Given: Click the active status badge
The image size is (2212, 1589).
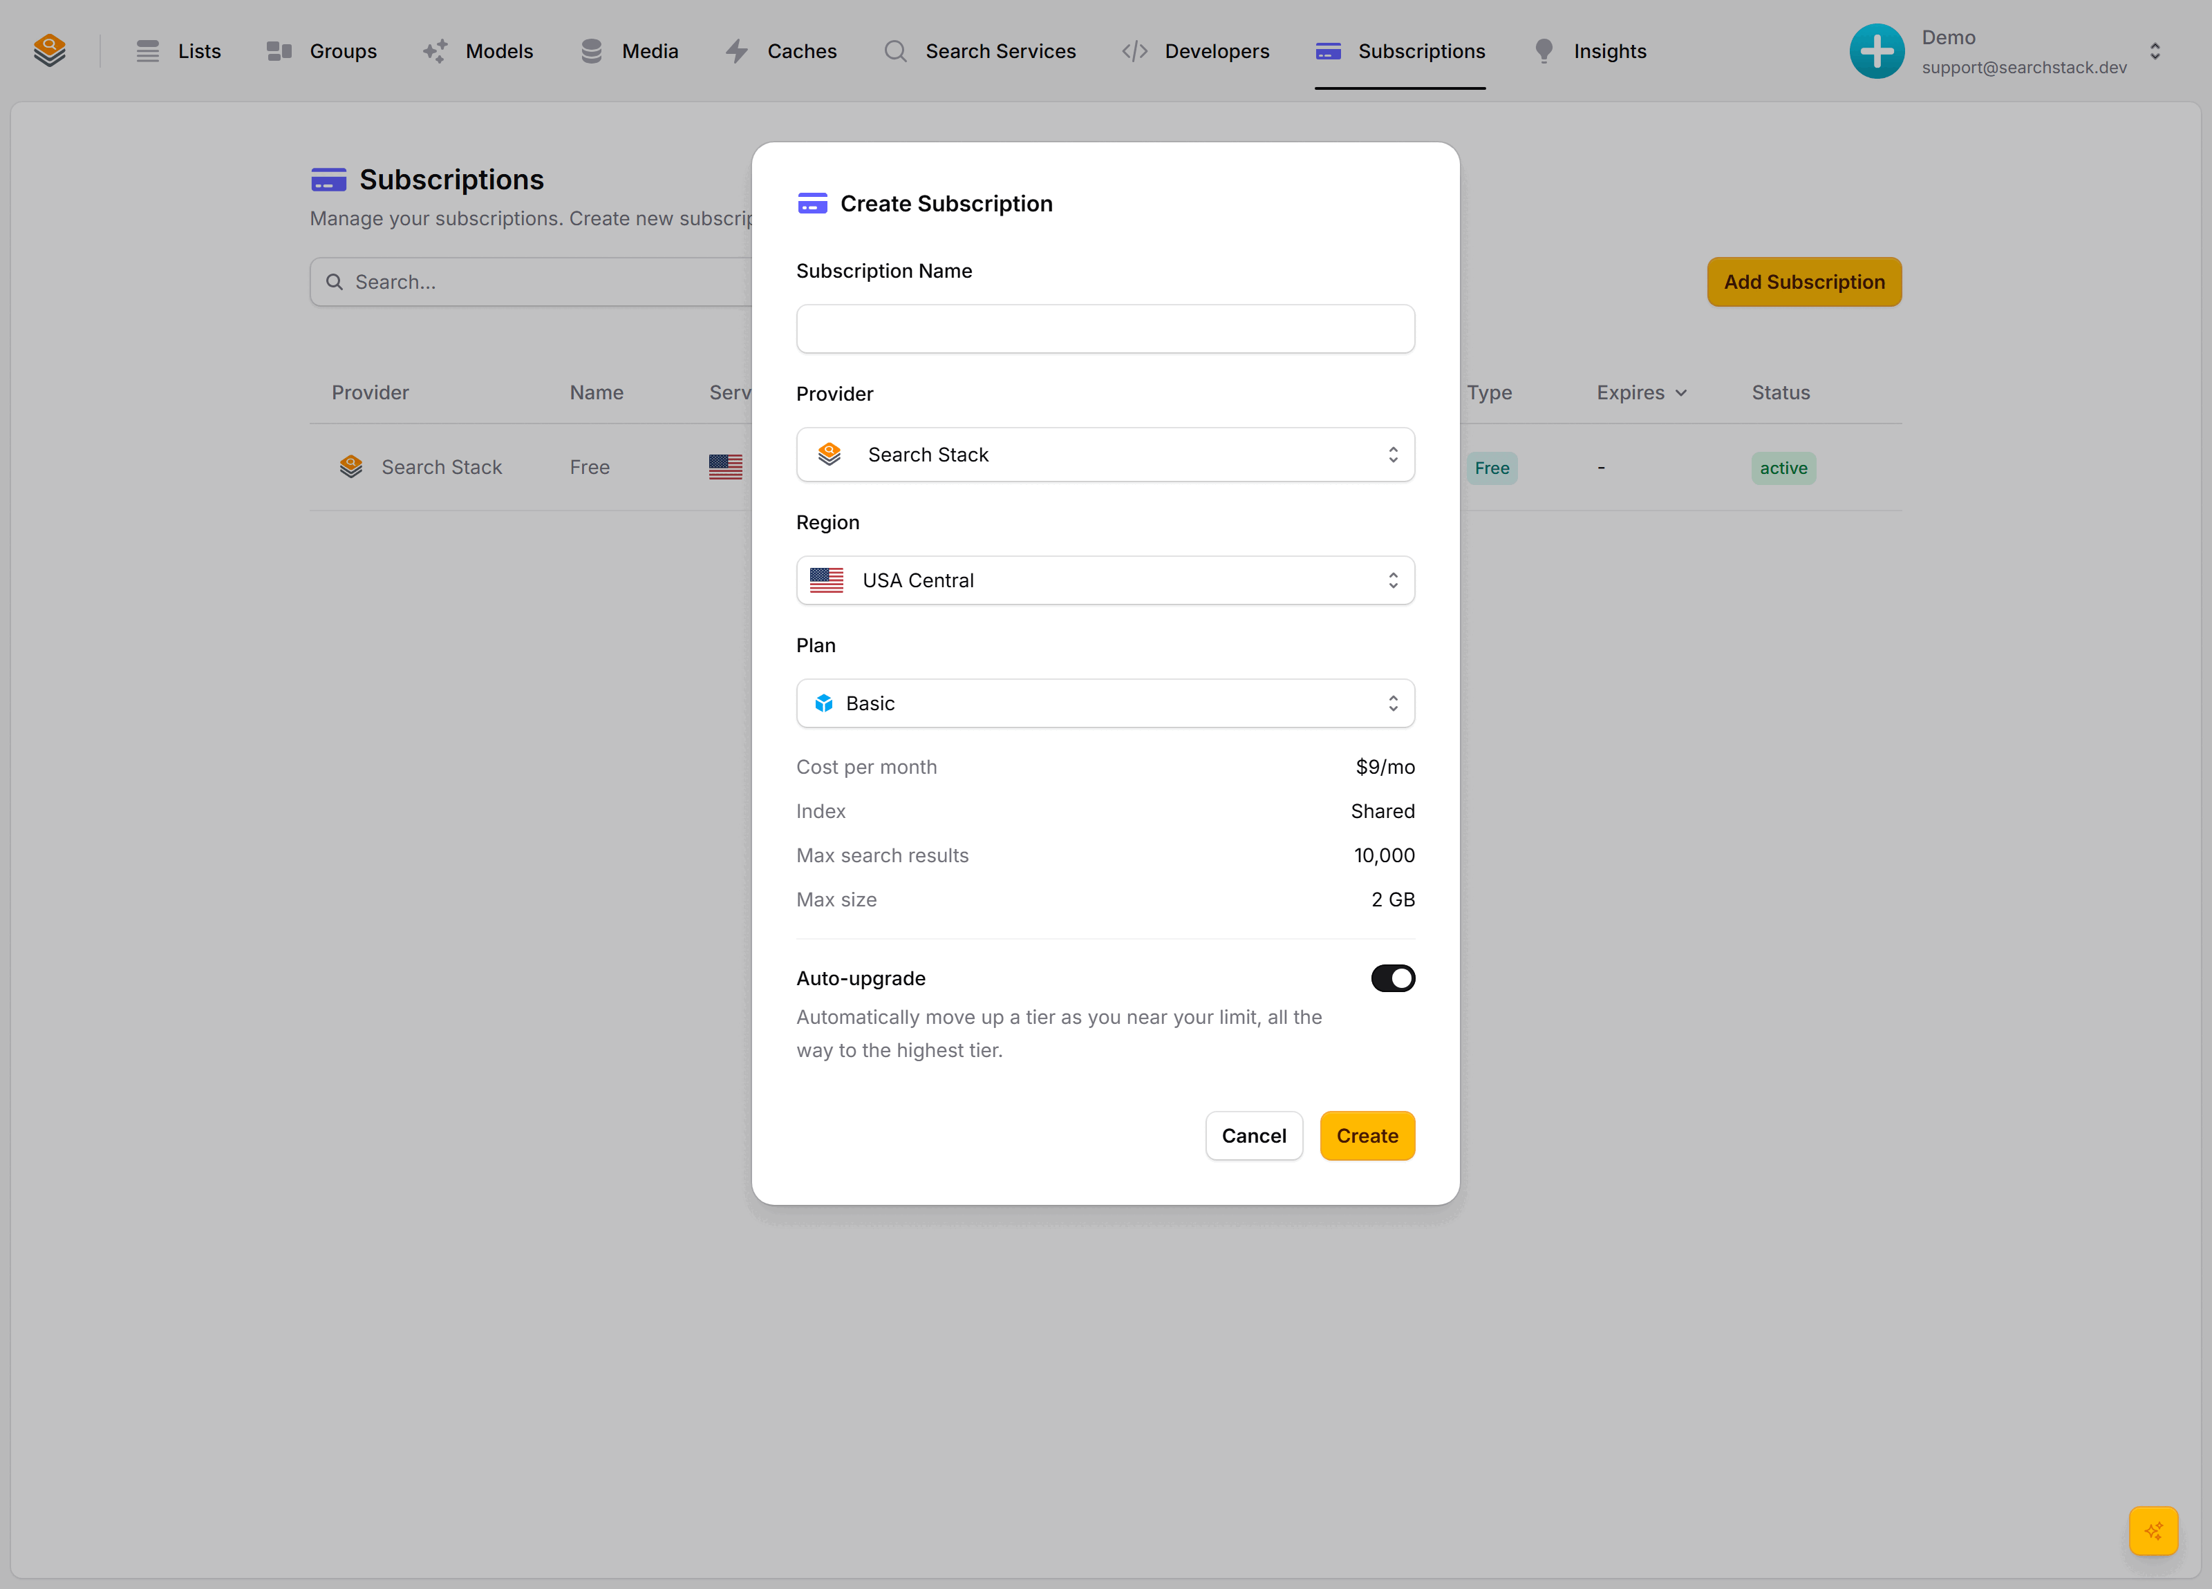Looking at the screenshot, I should tap(1783, 468).
